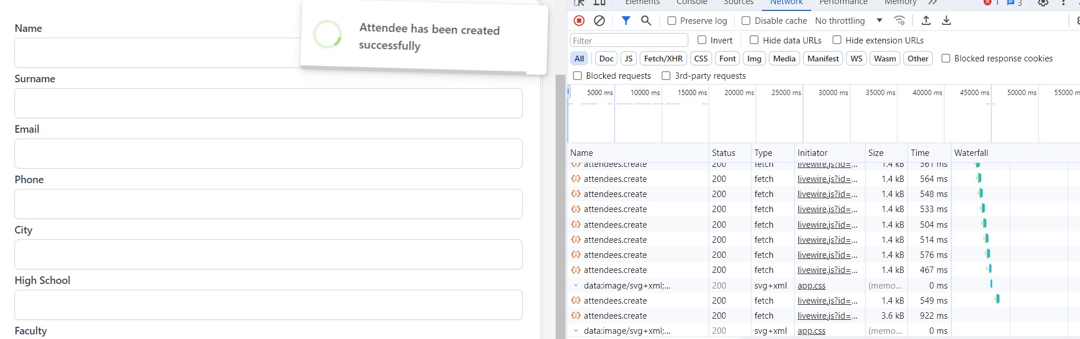Expand first data:image/svg+xml request row

[x=576, y=285]
